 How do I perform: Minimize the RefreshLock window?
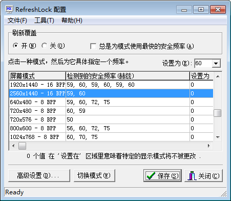click(x=184, y=10)
